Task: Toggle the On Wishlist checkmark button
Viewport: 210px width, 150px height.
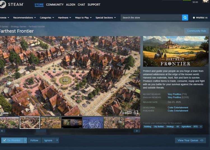Action: coord(12,140)
